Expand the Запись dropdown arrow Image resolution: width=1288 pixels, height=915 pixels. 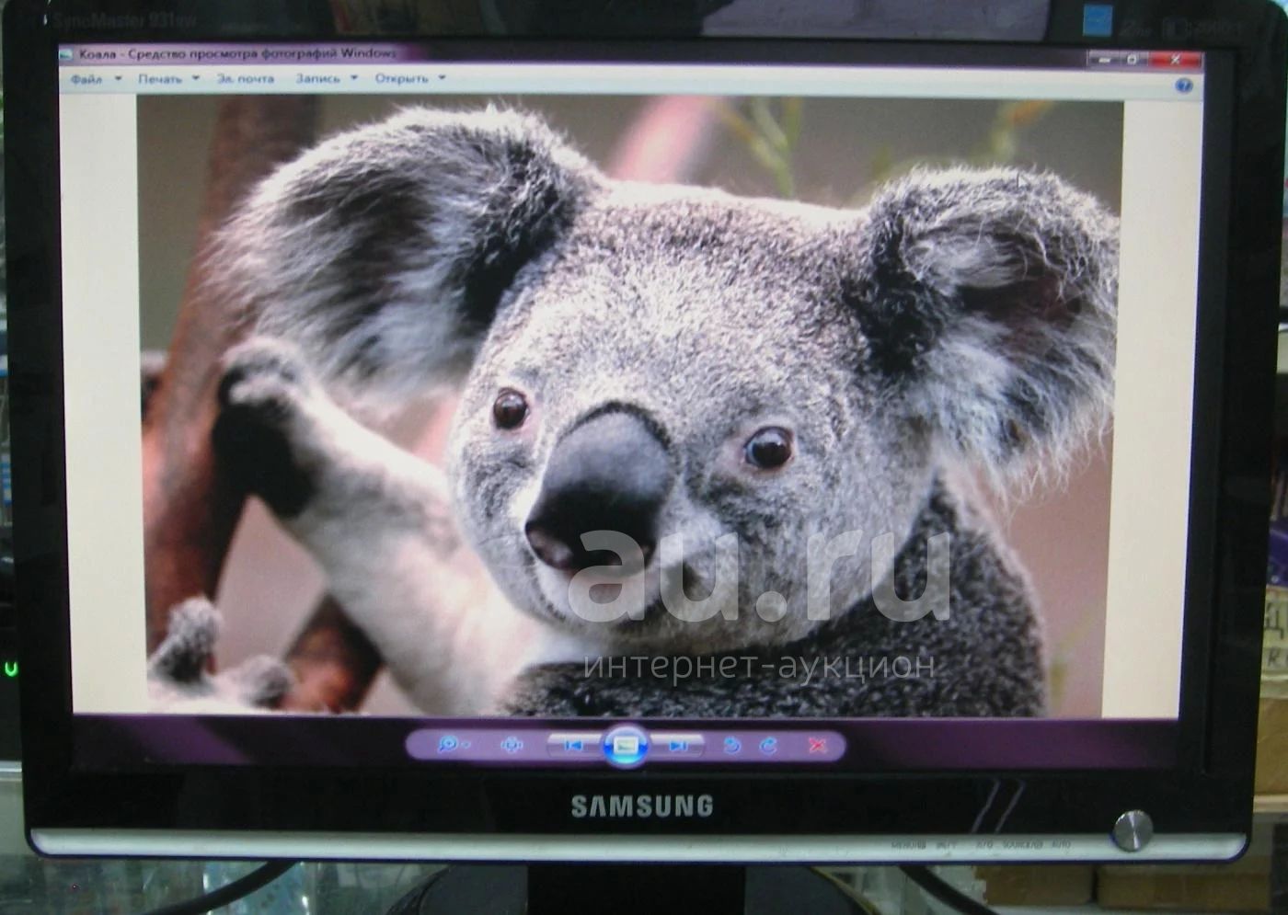tap(353, 79)
